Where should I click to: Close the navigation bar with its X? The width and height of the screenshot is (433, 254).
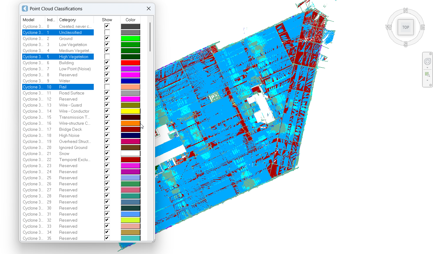pos(430,54)
